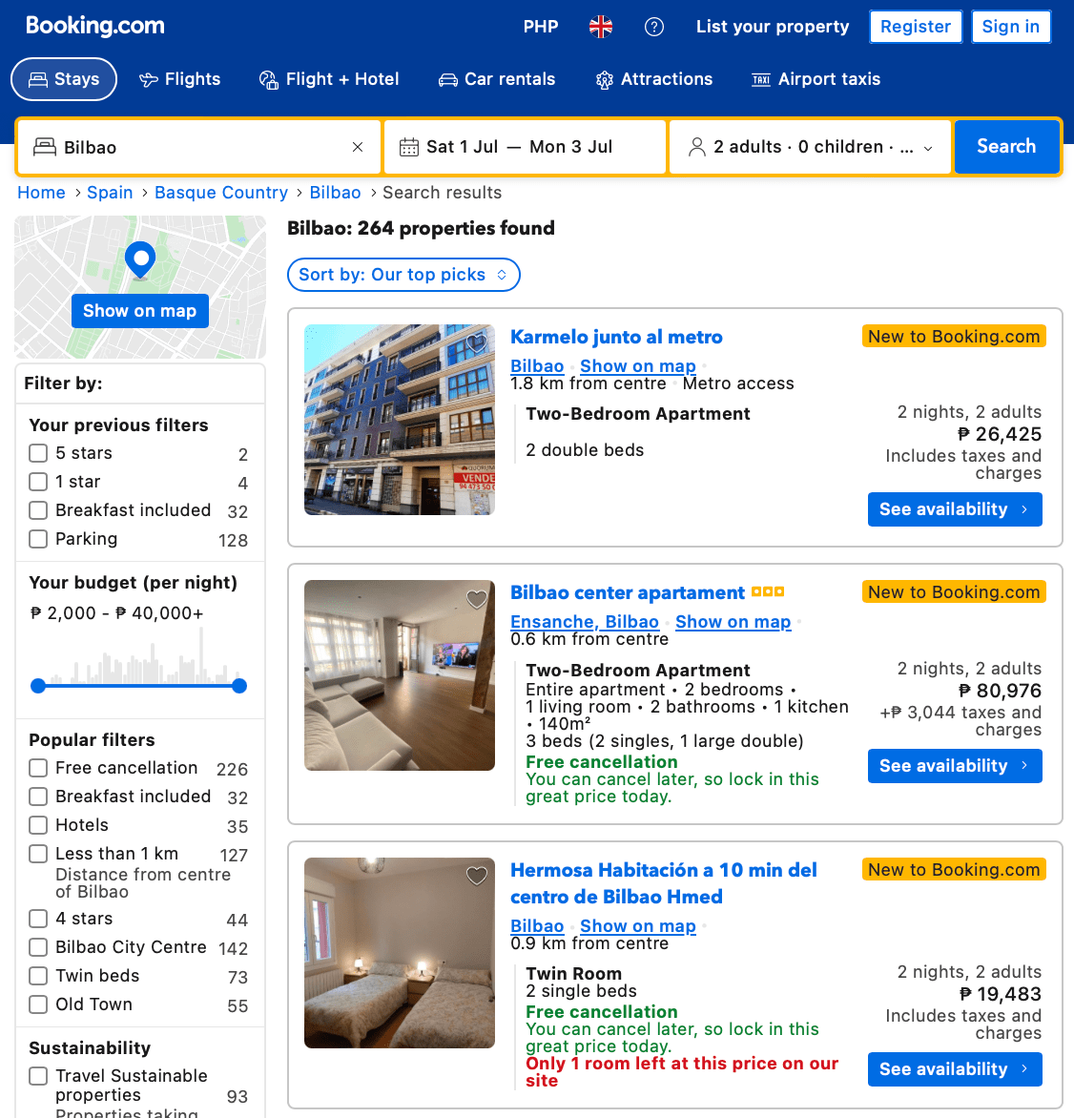Open the Attractions tab
Image resolution: width=1074 pixels, height=1118 pixels.
(x=654, y=79)
